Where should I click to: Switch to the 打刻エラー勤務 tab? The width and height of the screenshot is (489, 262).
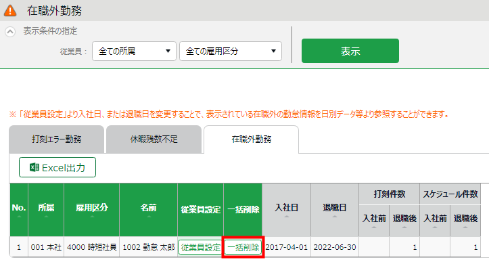(56, 139)
